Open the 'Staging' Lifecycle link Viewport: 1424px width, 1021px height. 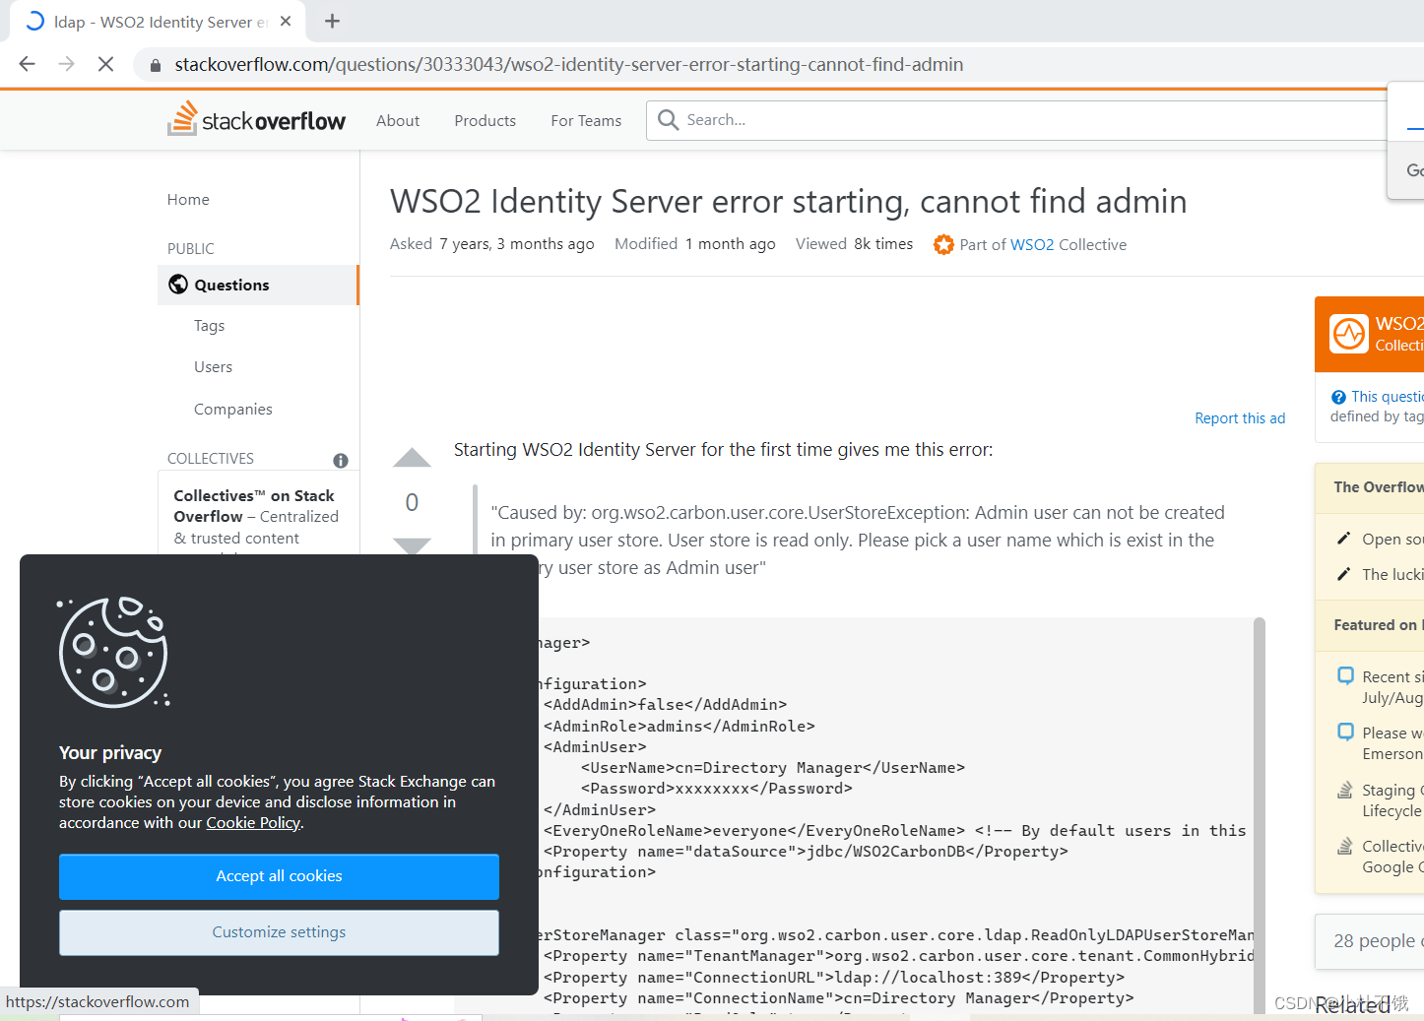1392,800
